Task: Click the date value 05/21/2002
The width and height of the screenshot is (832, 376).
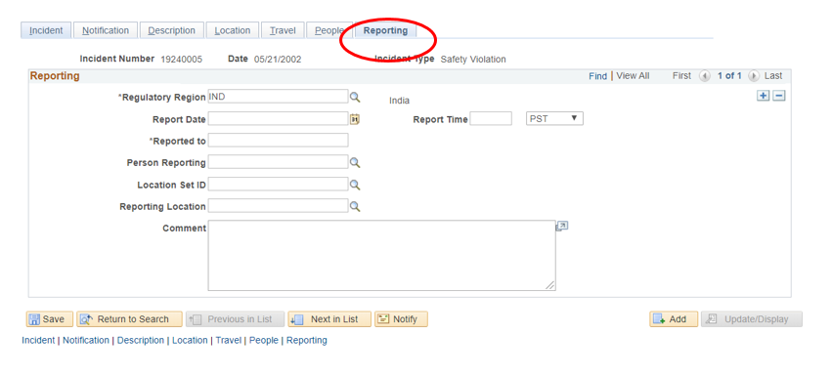Action: click(x=278, y=60)
